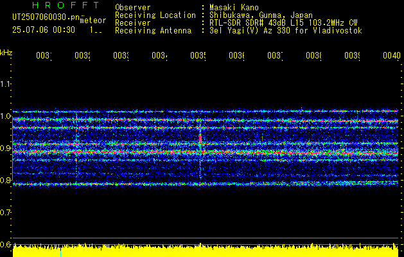Image resolution: width=404 pixels, height=257 pixels.
Task: Click the 0031 time marker
Action: click(x=44, y=55)
